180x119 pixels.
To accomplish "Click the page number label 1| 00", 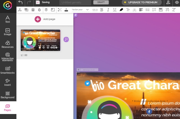I will [x=24, y=55].
